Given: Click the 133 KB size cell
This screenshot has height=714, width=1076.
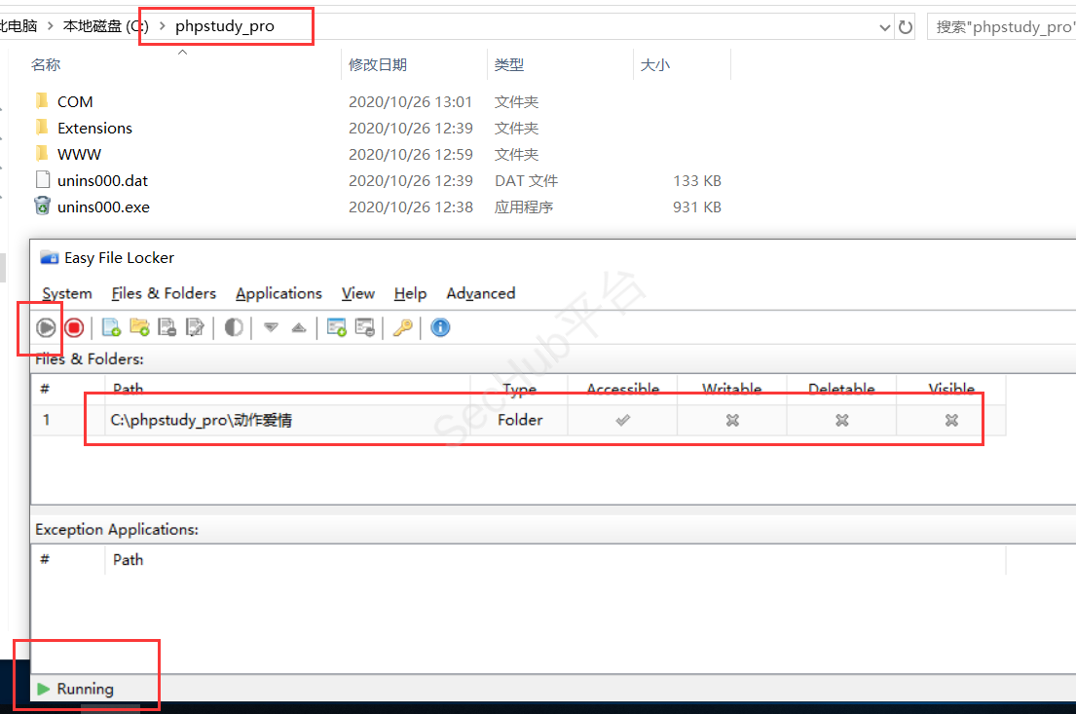Looking at the screenshot, I should click(697, 180).
